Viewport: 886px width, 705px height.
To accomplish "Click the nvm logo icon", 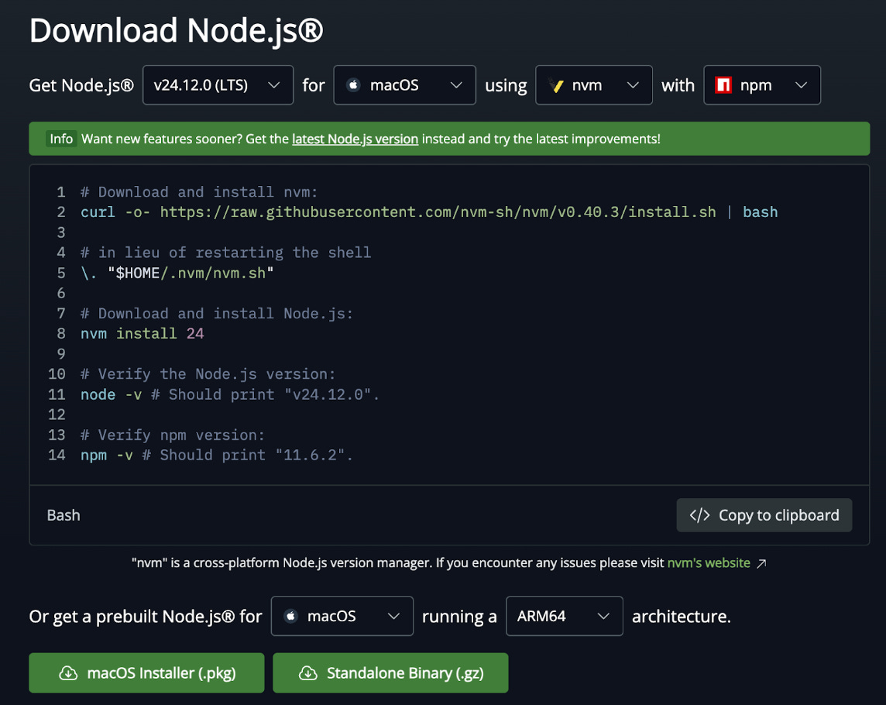I will click(x=556, y=84).
